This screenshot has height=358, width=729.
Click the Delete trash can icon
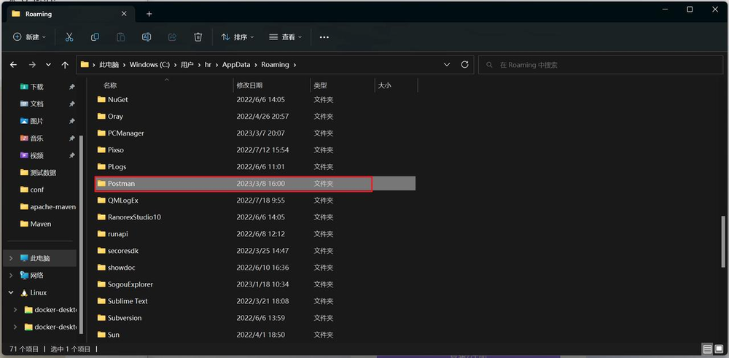click(x=198, y=37)
